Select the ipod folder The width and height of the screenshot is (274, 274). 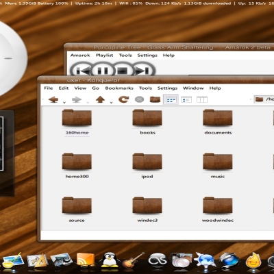(x=147, y=166)
